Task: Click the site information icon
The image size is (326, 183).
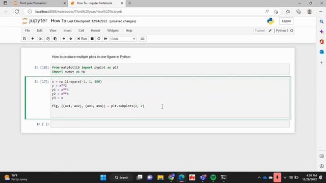Action: coord(30,12)
